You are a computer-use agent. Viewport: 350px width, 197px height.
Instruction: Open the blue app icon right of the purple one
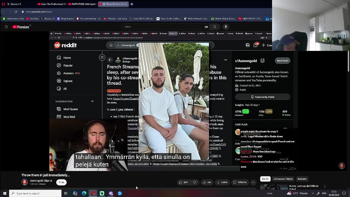point(120,193)
